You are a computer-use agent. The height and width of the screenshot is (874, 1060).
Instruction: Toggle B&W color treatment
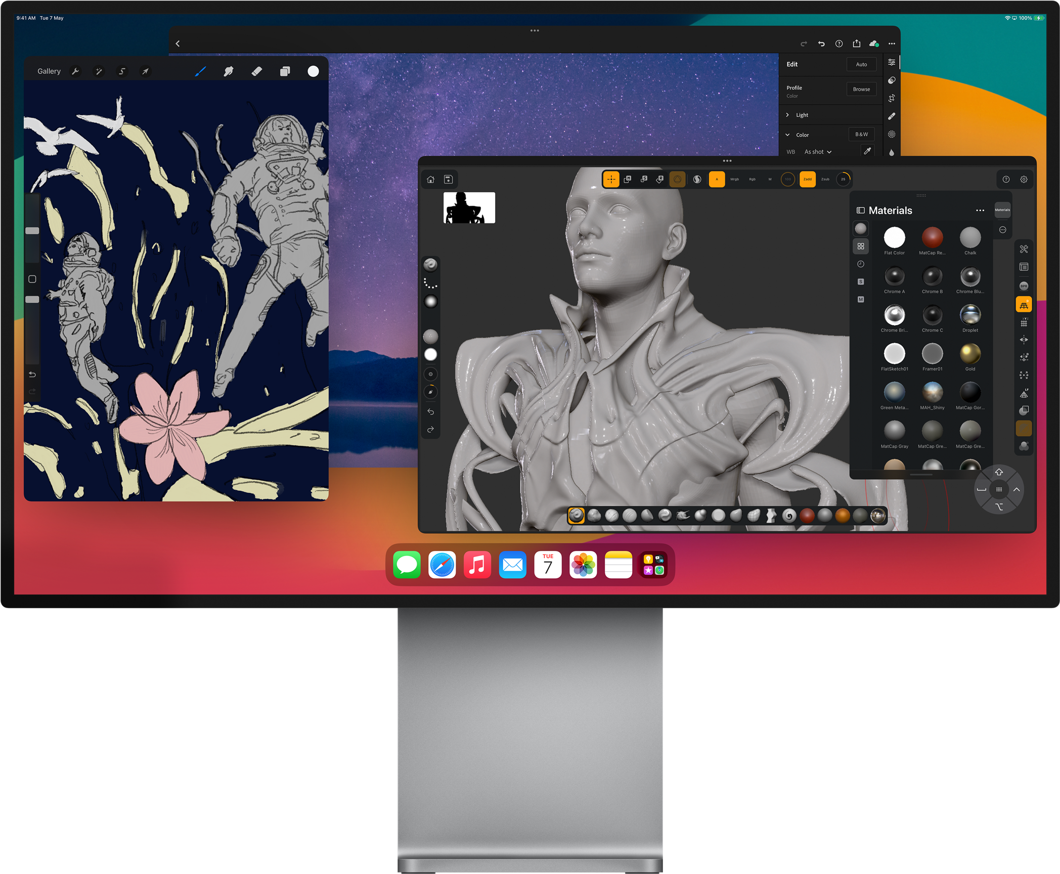(861, 134)
